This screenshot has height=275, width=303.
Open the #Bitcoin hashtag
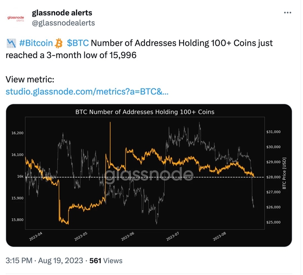(x=36, y=43)
